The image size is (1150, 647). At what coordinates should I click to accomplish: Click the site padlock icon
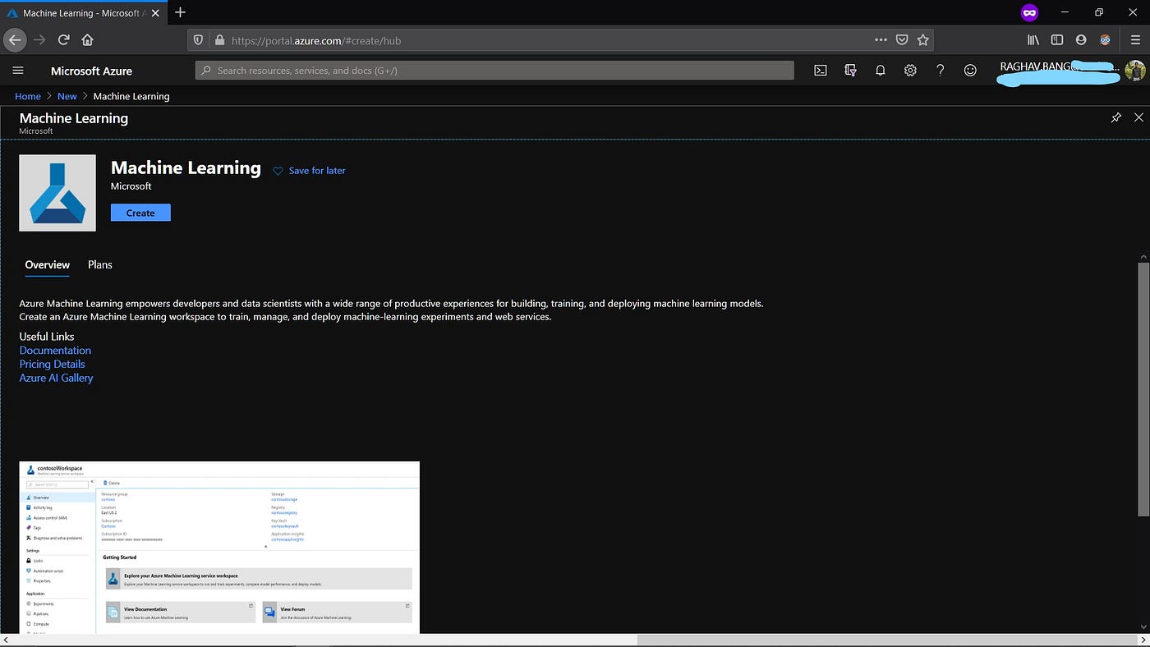click(x=218, y=40)
